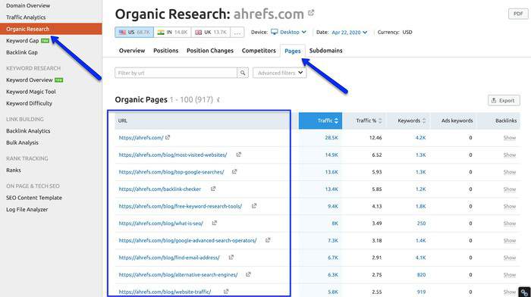Click the info icon next to Organic Pages count
This screenshot has height=297, width=531.
click(218, 100)
